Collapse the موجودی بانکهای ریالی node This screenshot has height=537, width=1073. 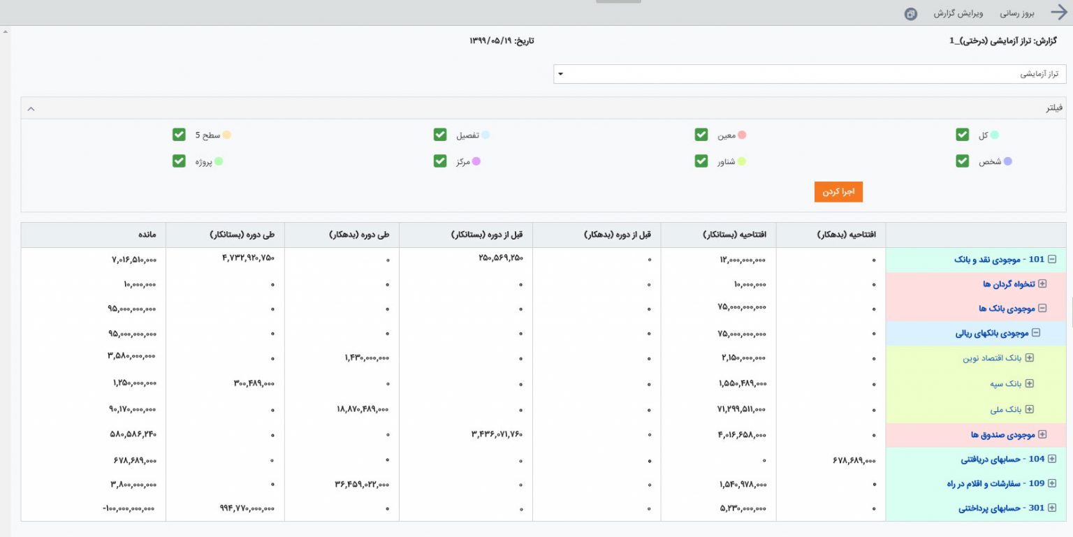(1037, 333)
